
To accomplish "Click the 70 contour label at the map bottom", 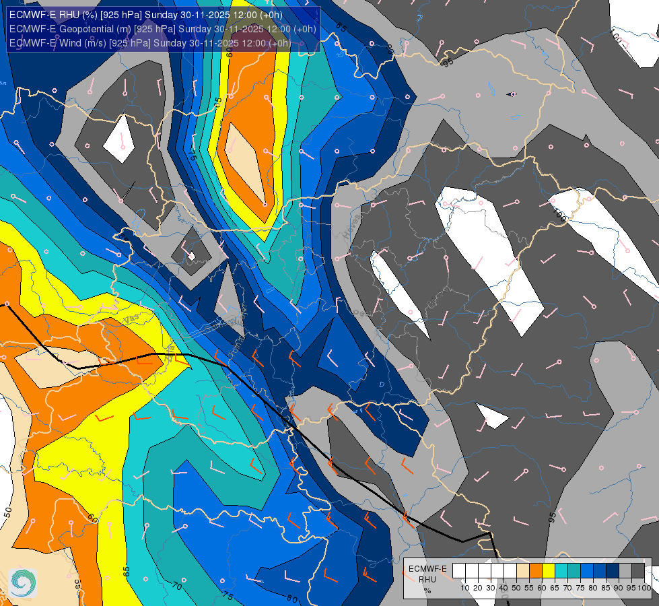I will 177,585.
